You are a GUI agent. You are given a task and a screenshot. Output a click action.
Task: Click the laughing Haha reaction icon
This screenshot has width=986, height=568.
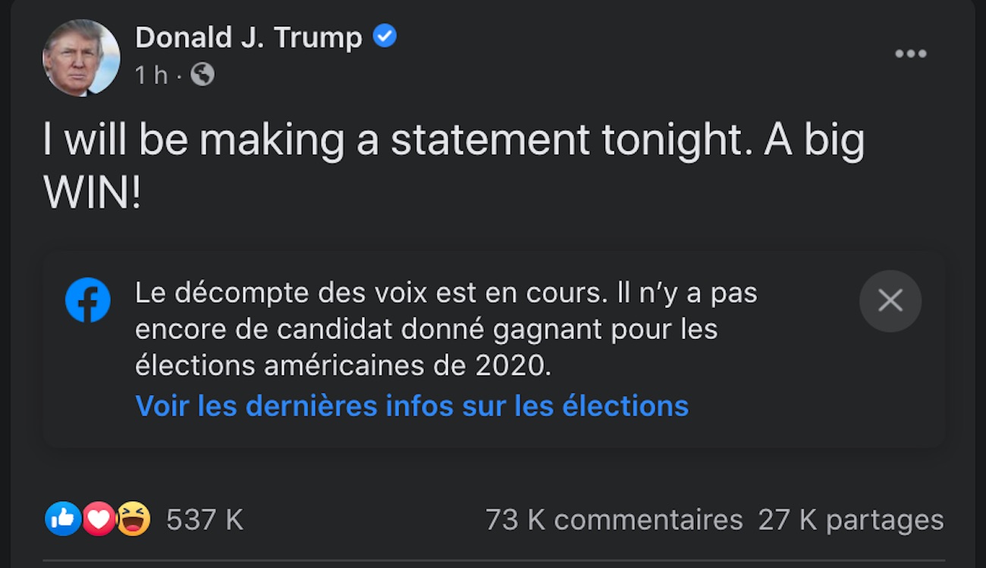pyautogui.click(x=133, y=519)
